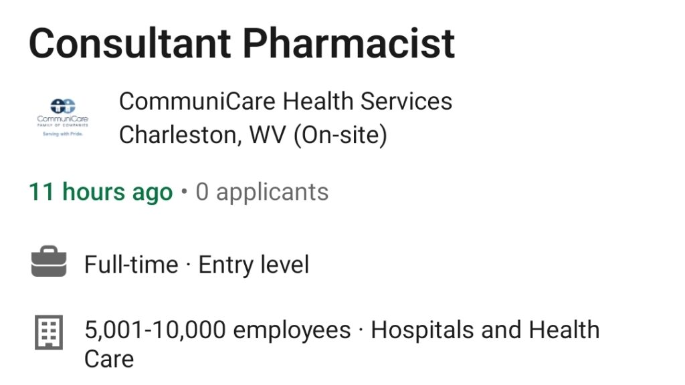Open the Consultant Pharmacist job title
The width and height of the screenshot is (685, 385).
(242, 43)
